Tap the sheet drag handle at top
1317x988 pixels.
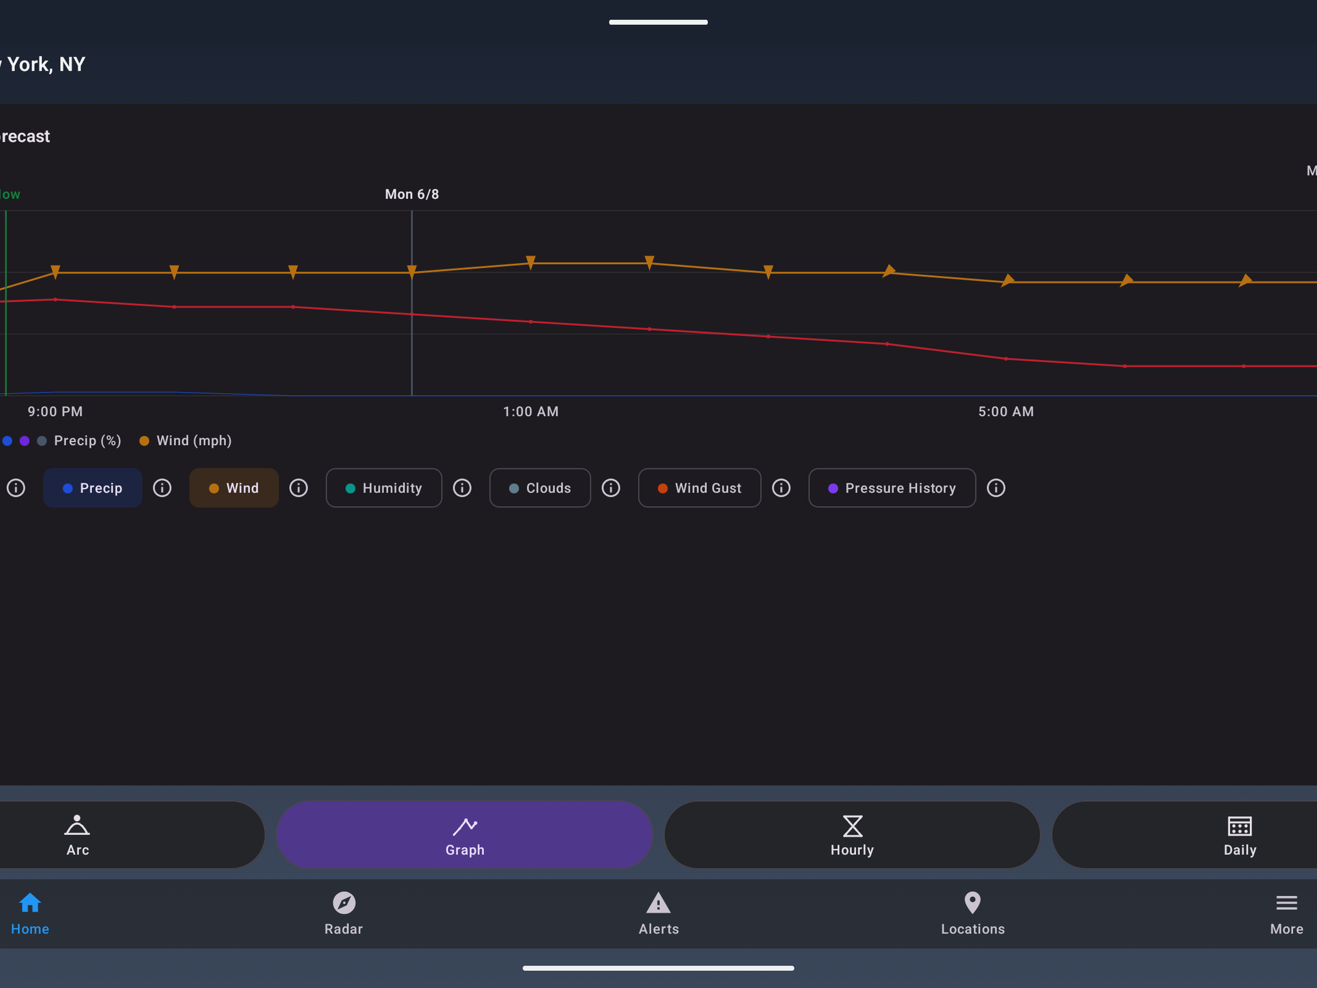pos(658,22)
